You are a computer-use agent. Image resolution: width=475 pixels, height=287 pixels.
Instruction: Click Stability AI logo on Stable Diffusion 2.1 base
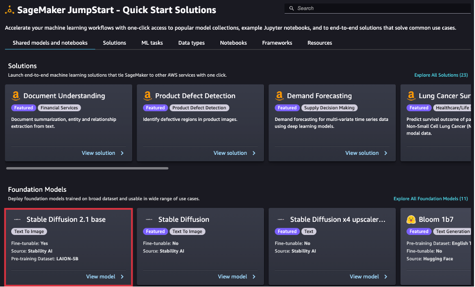tap(18, 219)
